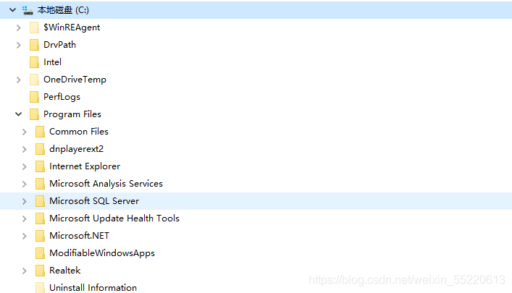Expand the $WinREAgent folder
This screenshot has width=512, height=293.
coord(19,27)
